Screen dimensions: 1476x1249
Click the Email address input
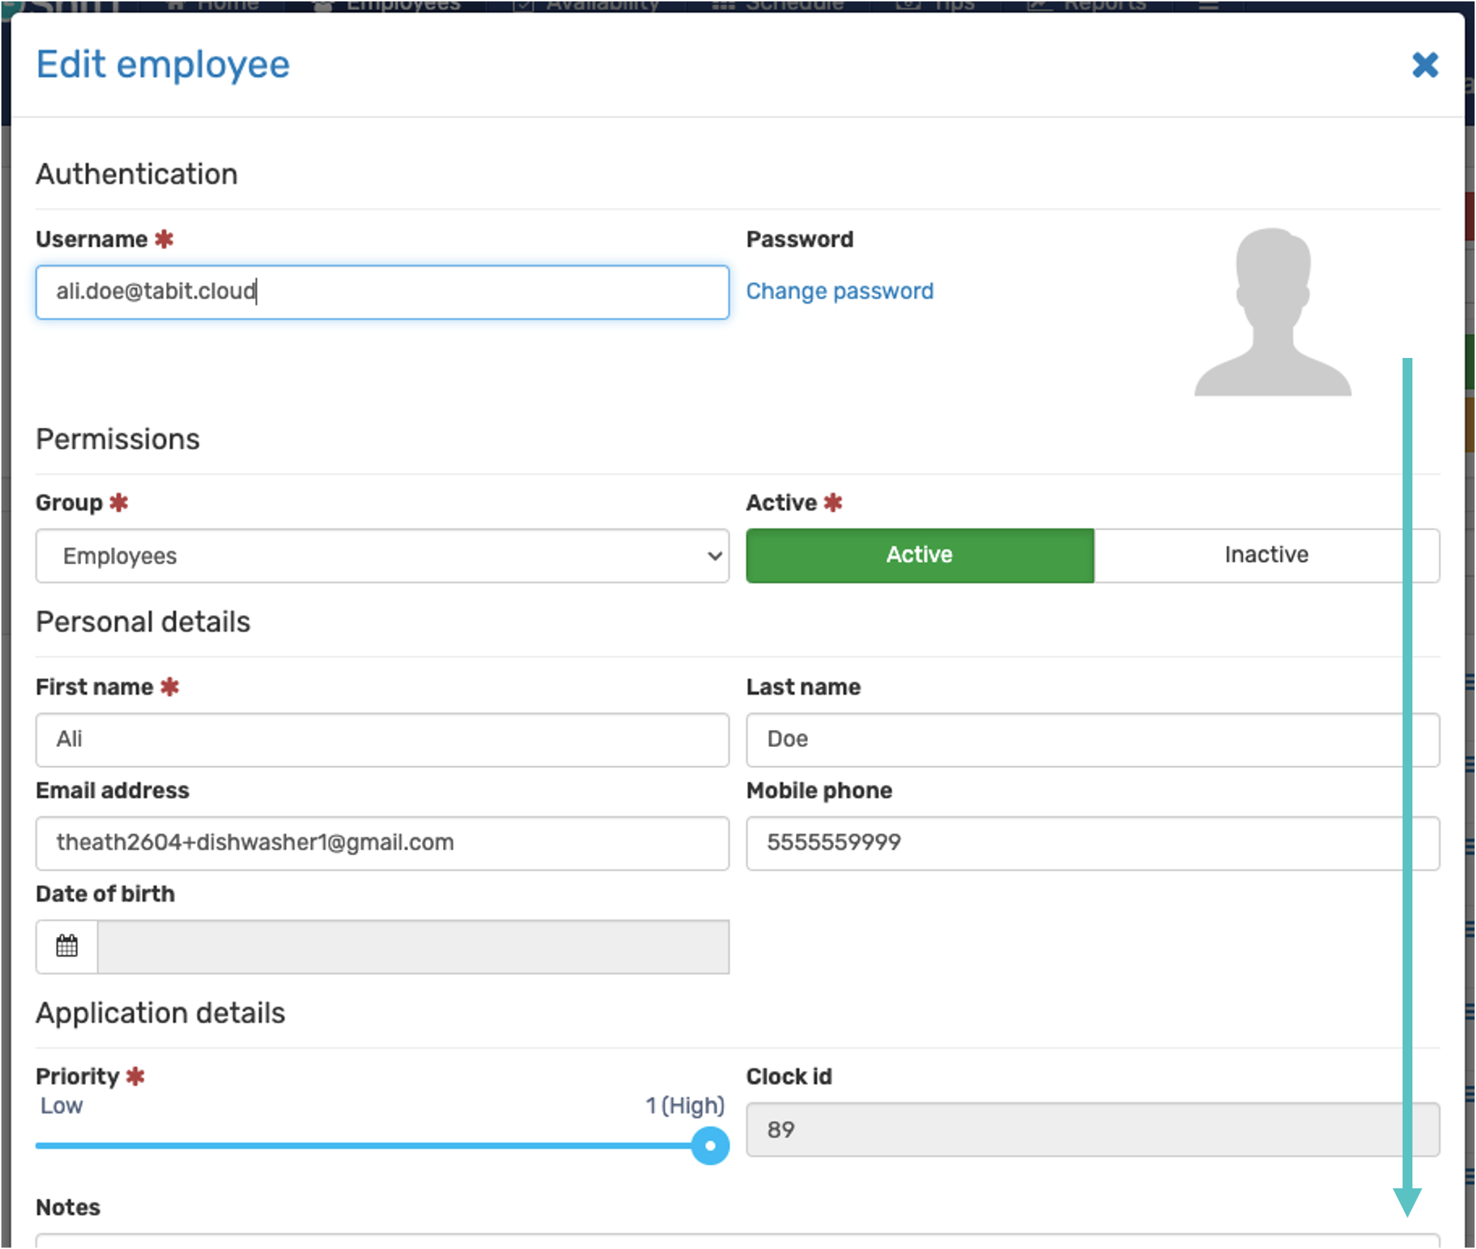pyautogui.click(x=382, y=842)
